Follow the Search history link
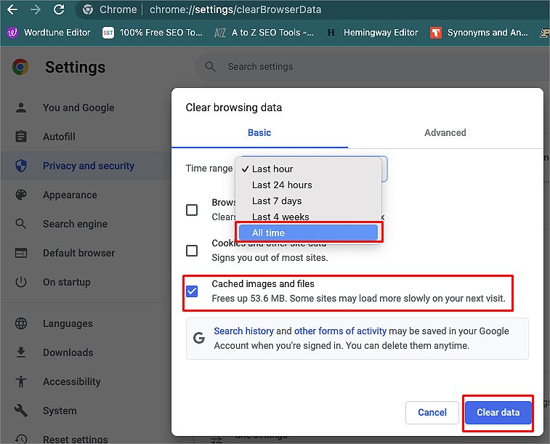Image resolution: width=550 pixels, height=444 pixels. click(243, 331)
